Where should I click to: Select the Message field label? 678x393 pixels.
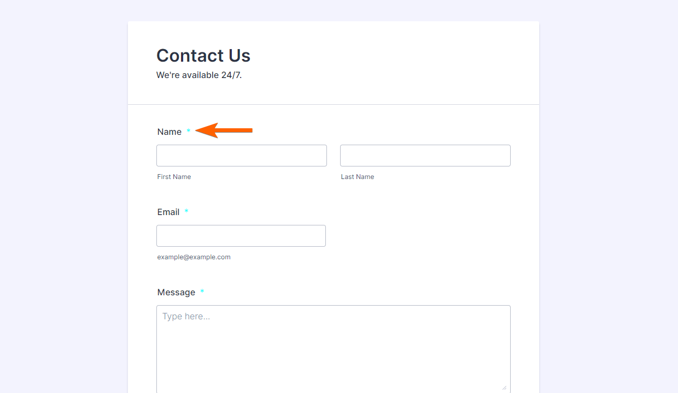point(176,293)
